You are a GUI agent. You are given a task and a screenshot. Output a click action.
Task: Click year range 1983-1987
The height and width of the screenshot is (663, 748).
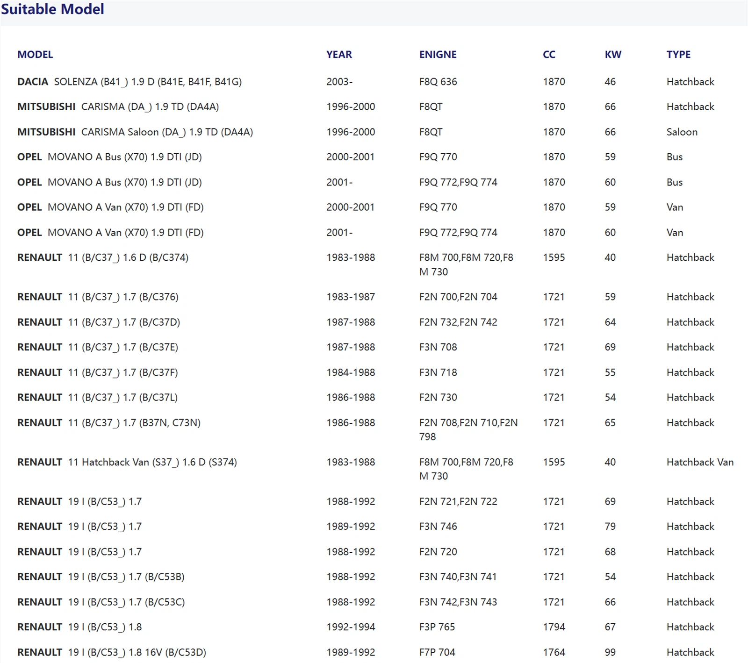coord(351,297)
